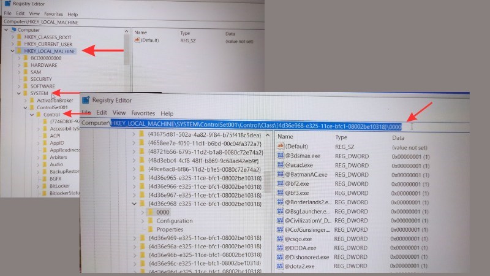
Task: Click the Computer icon in tree
Action: [x=13, y=29]
